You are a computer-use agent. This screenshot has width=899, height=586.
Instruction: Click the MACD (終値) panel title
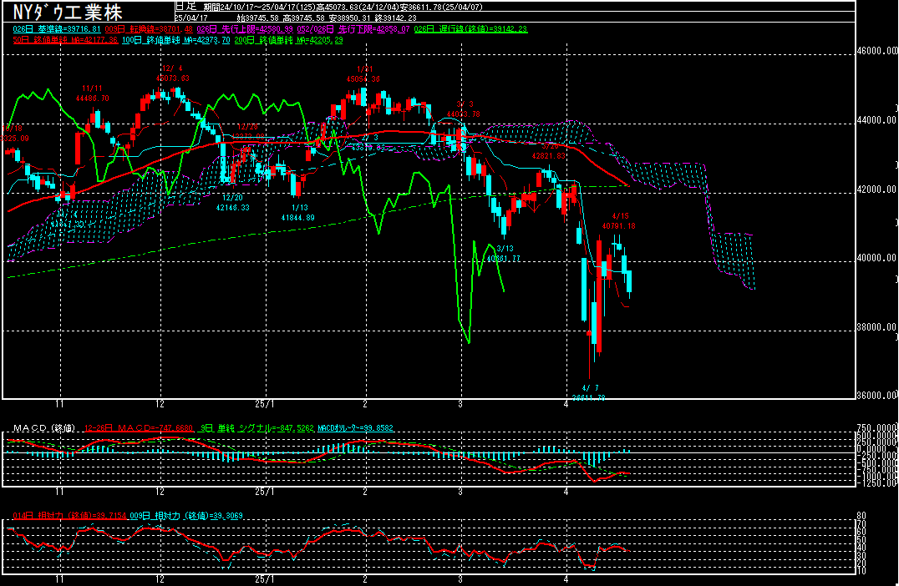click(x=44, y=428)
